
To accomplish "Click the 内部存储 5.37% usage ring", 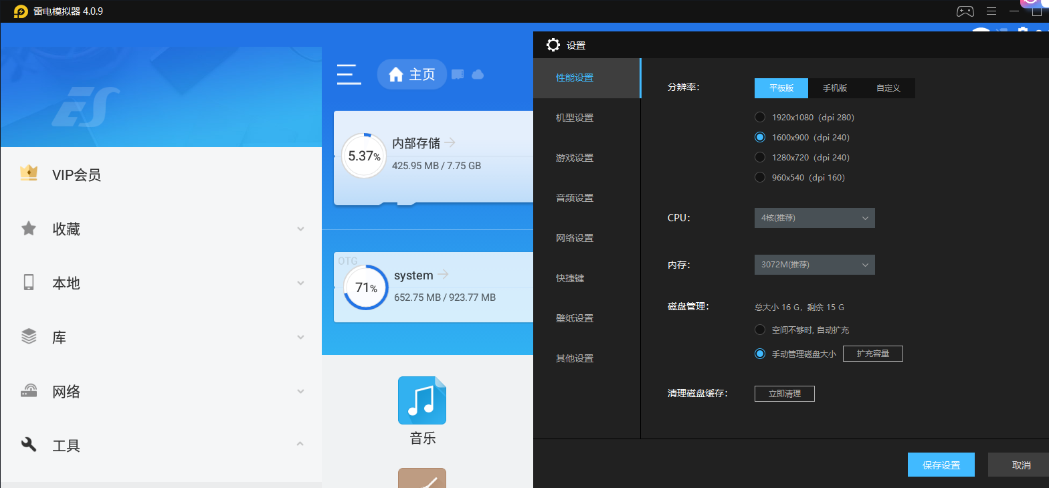I will click(364, 156).
